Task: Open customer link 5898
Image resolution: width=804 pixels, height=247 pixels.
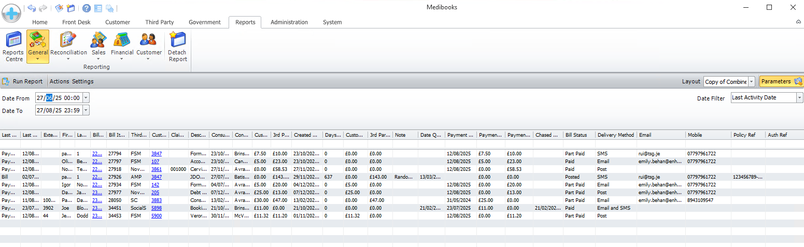Action: 156,208
